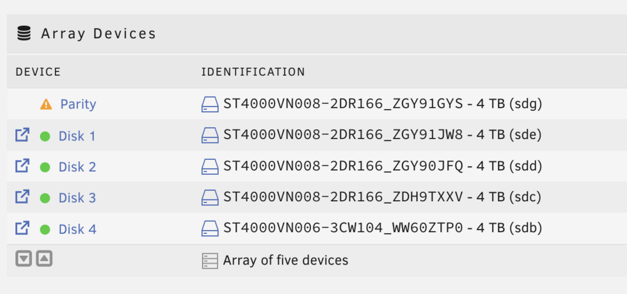The width and height of the screenshot is (627, 294).
Task: Click the Disk 1 green status indicator
Action: coord(45,137)
